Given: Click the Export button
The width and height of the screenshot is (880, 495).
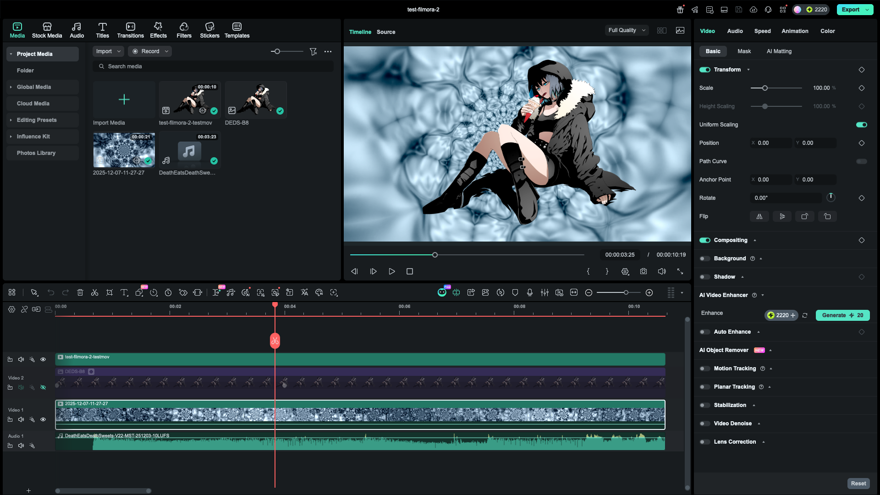Looking at the screenshot, I should [x=850, y=10].
